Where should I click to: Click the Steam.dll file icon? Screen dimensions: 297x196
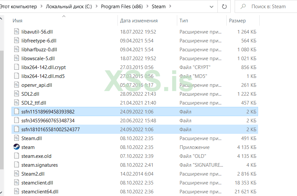tap(17, 138)
